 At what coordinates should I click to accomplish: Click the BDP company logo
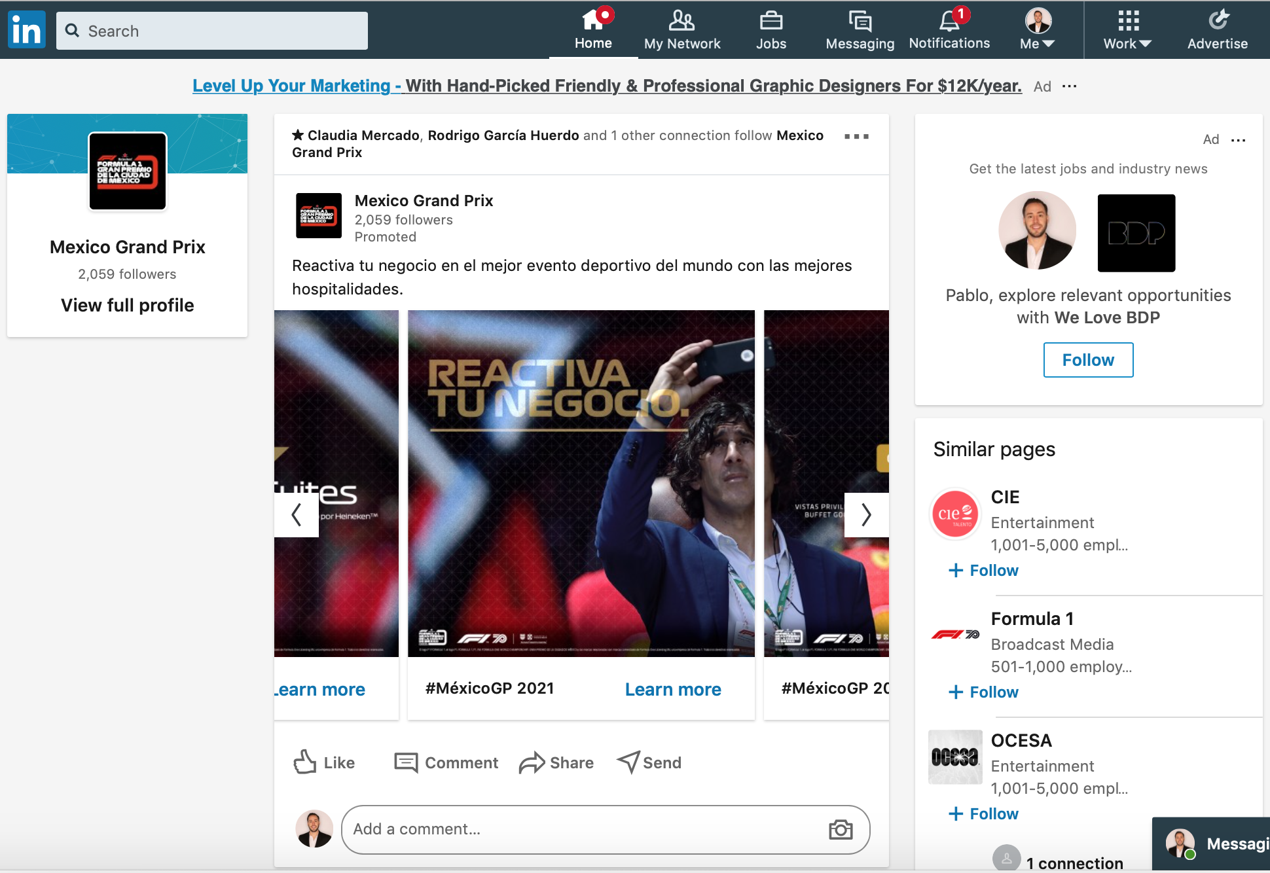tap(1136, 233)
